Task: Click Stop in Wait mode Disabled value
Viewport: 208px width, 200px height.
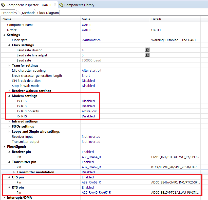Action: click(88, 86)
